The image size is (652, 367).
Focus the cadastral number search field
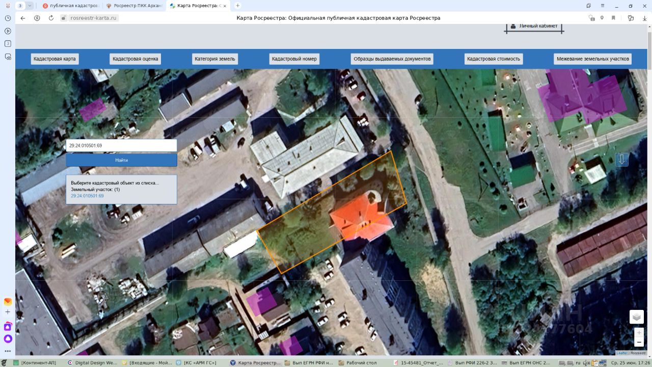(121, 145)
